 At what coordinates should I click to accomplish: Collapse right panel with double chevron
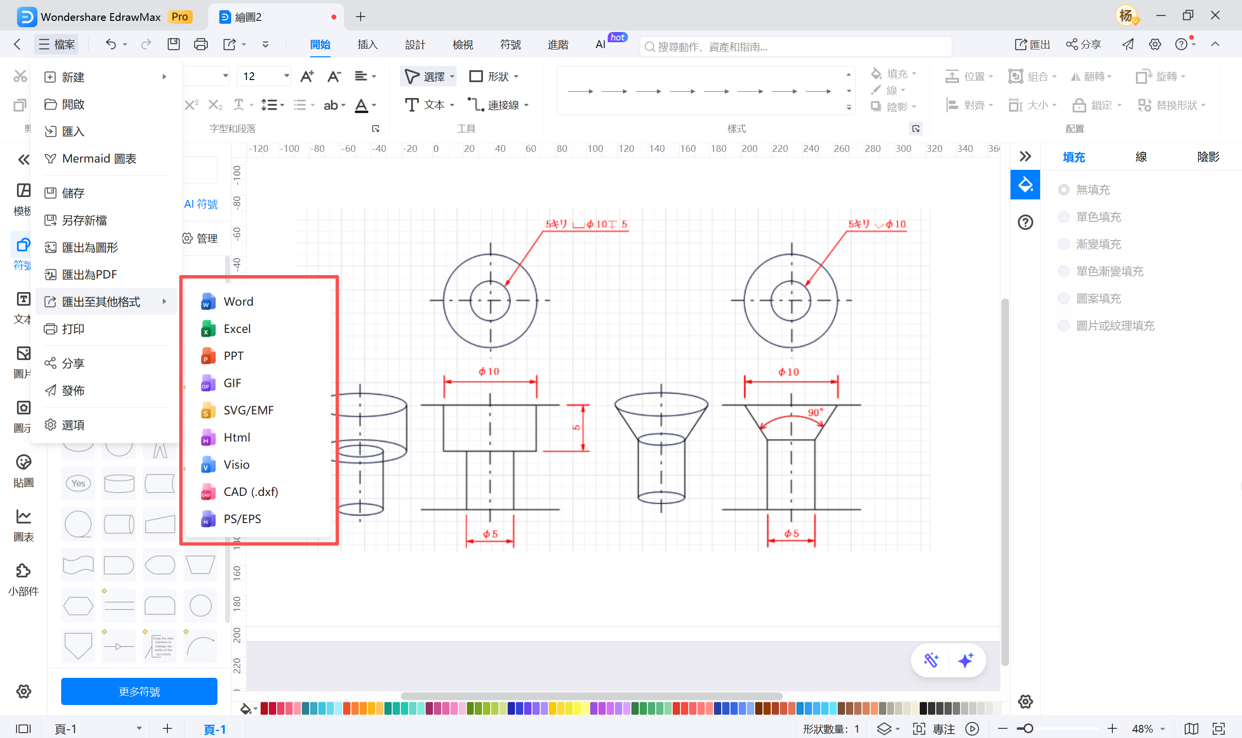[1025, 157]
